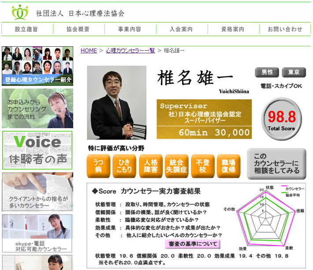Screen dimensions: 313x270
Task: Open the skype・電話対応可能カウンセラー banner
Action: coord(37,233)
